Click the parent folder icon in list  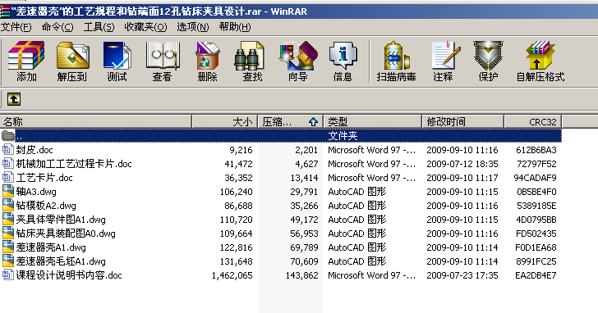tap(7, 135)
